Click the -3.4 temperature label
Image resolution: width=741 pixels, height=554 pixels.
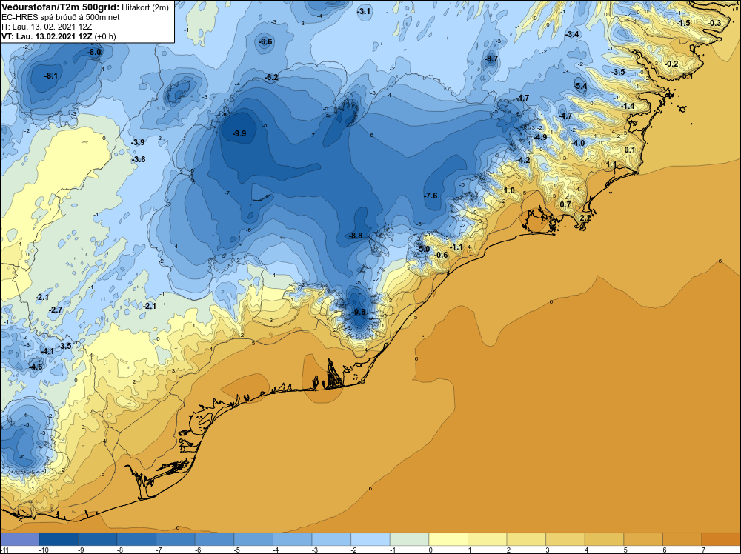tap(572, 34)
